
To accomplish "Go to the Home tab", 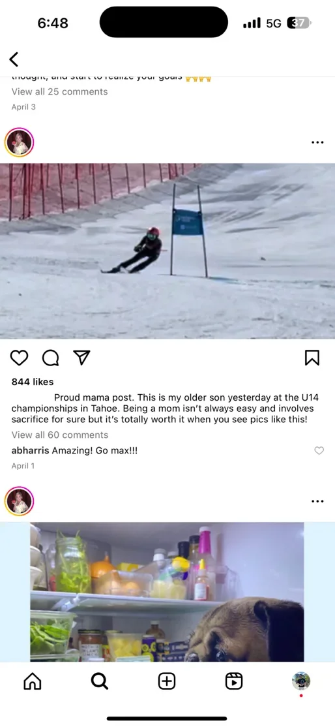I will [32, 681].
